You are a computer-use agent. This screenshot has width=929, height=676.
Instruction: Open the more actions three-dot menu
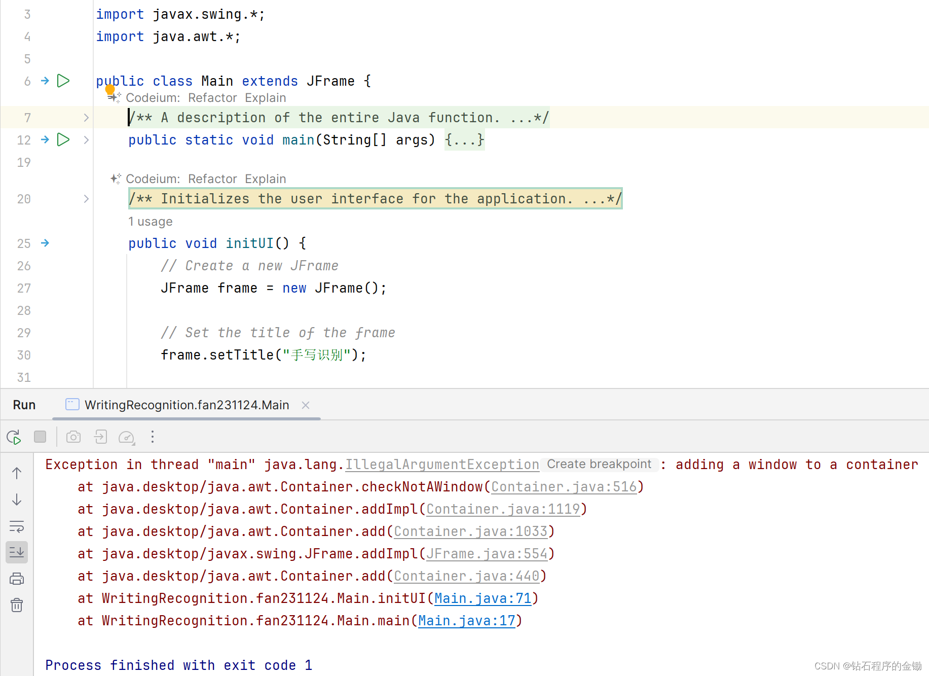tap(153, 437)
